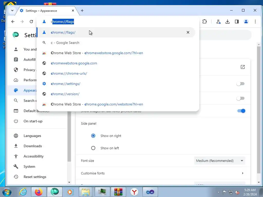Click the main page scrollbar up arrow
Image resolution: width=263 pixels, height=197 pixels.
tap(259, 44)
